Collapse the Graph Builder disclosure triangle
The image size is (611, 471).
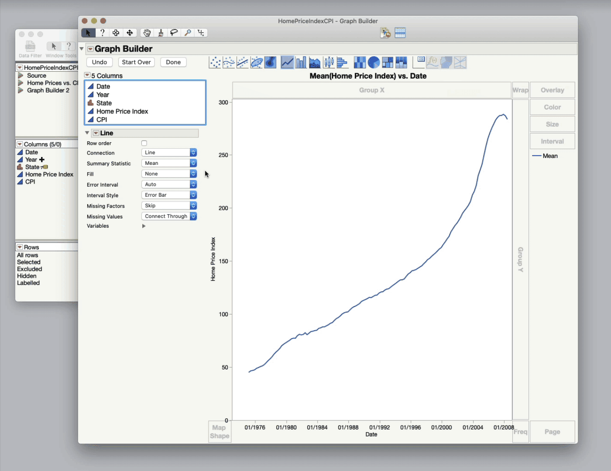coord(81,49)
